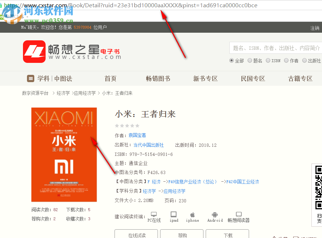Select the 出版社 search radio button
Screen dimensions: 322x238
pos(304,60)
